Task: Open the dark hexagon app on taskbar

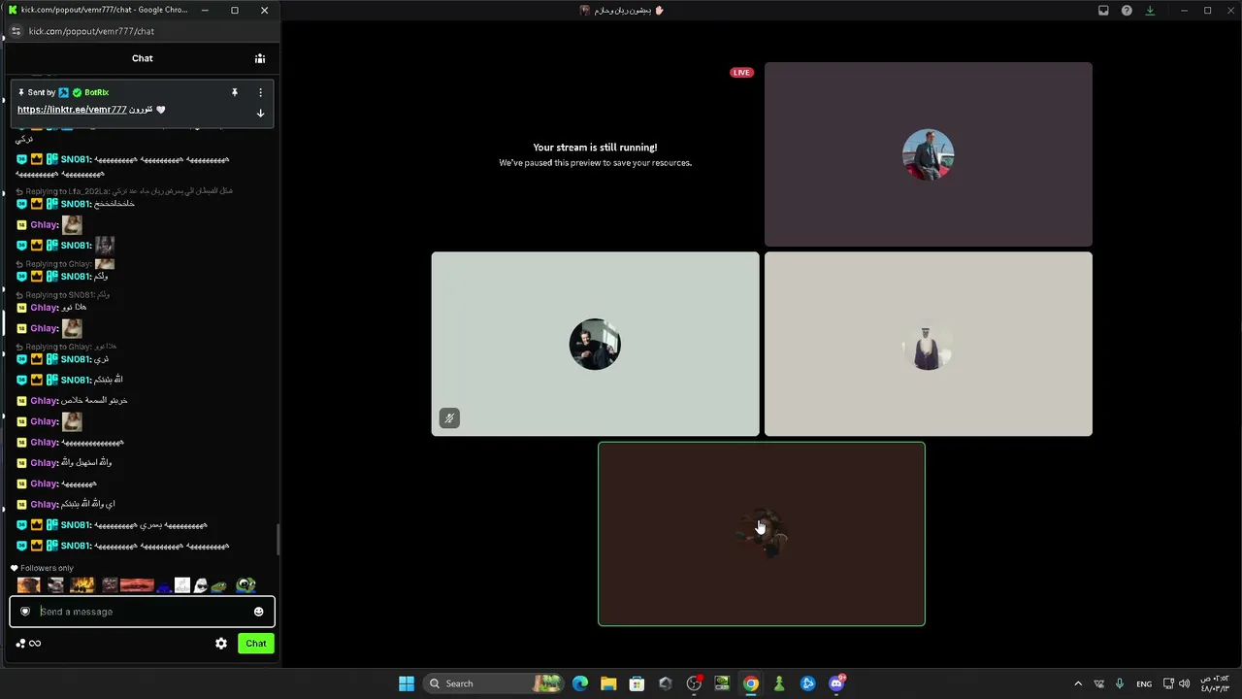Action: tap(665, 683)
